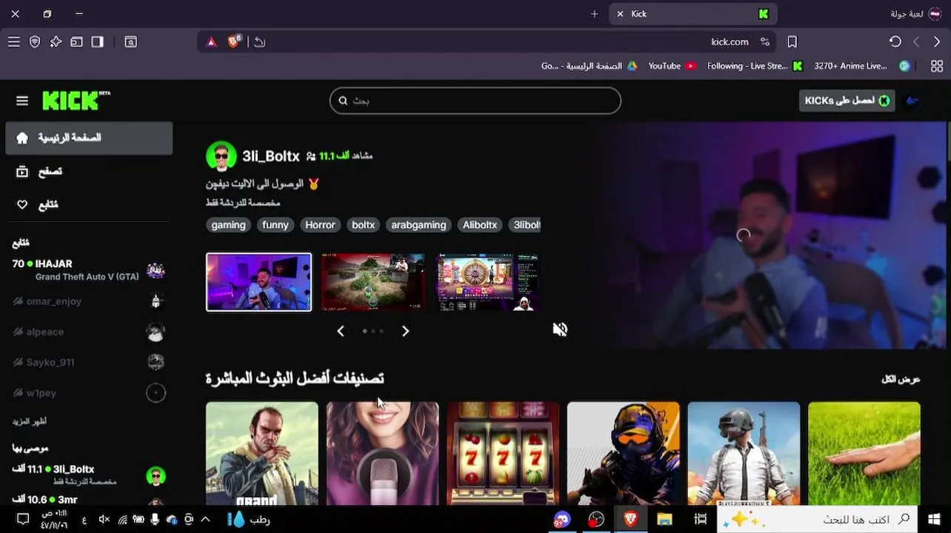Open w1pey offline channel
This screenshot has height=533, width=951.
pyautogui.click(x=89, y=393)
